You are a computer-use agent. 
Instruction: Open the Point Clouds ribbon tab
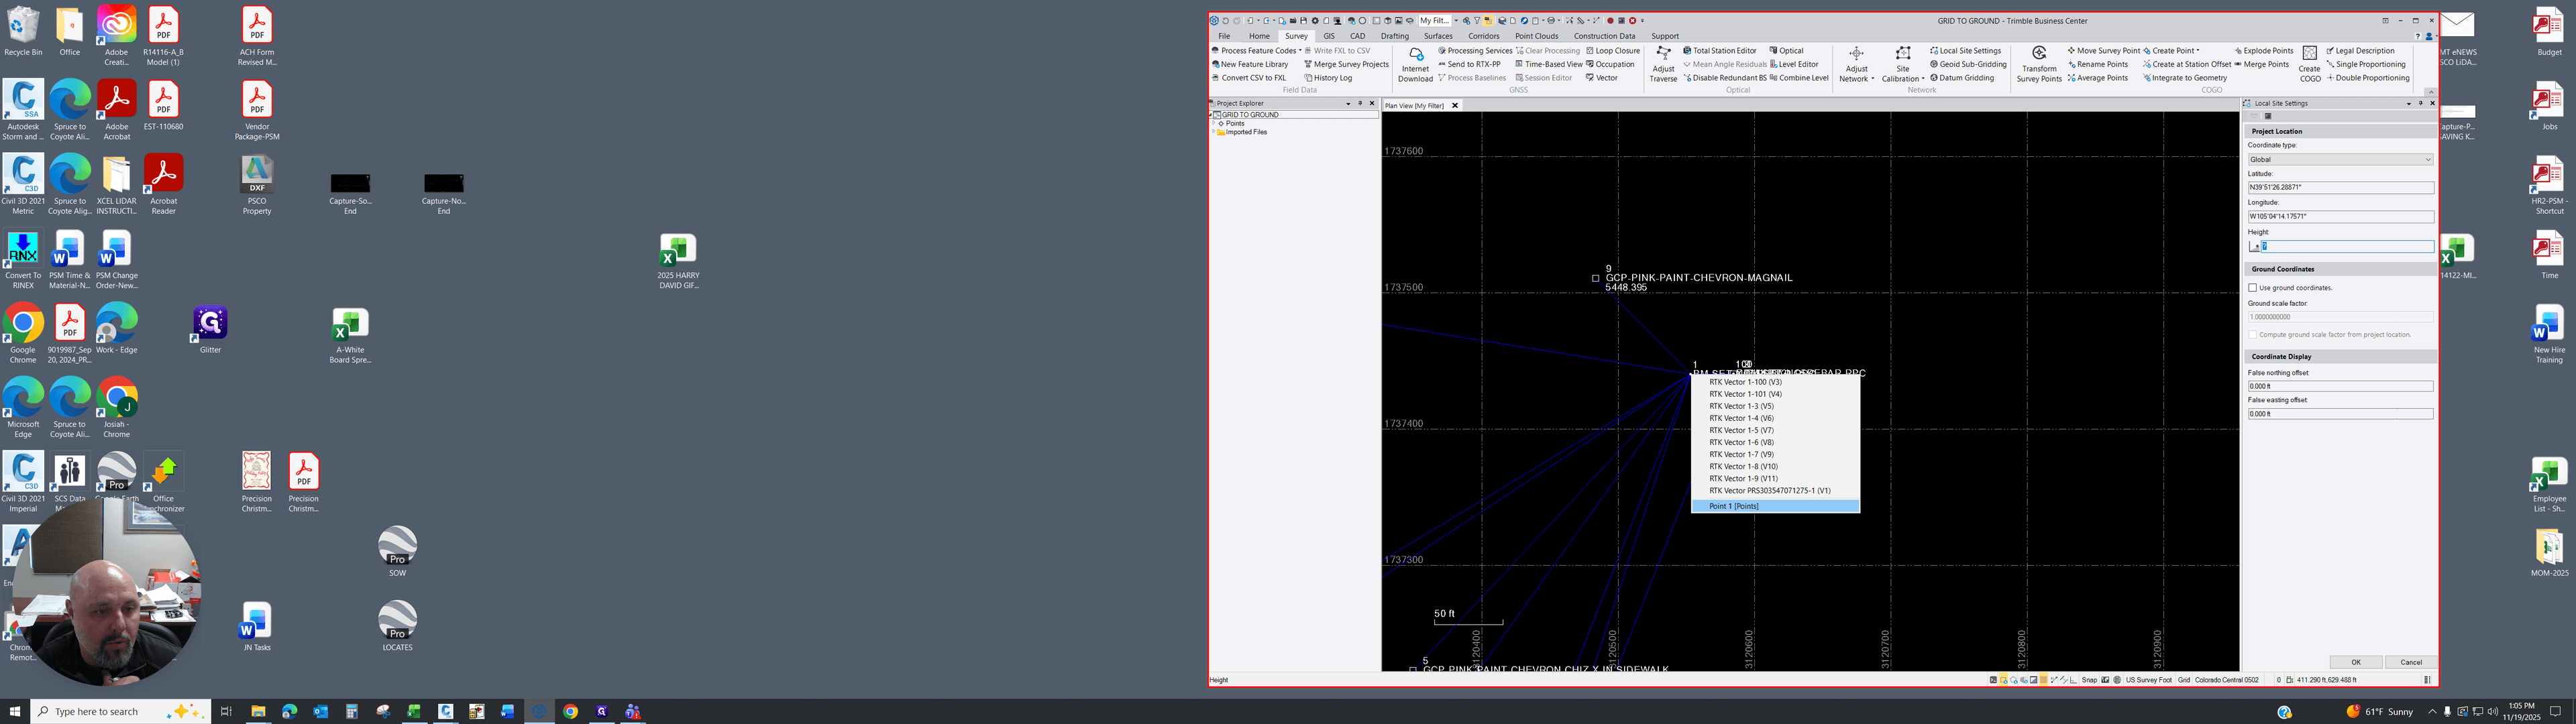[1536, 36]
